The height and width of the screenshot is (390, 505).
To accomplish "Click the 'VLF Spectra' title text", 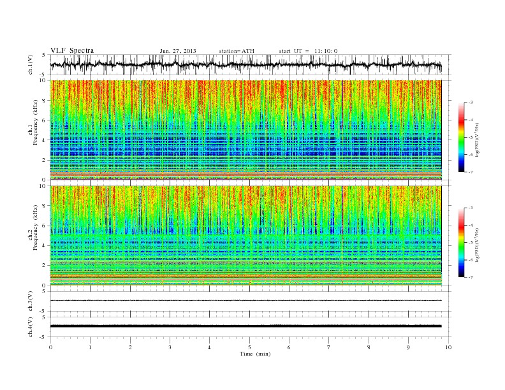I will pyautogui.click(x=72, y=50).
